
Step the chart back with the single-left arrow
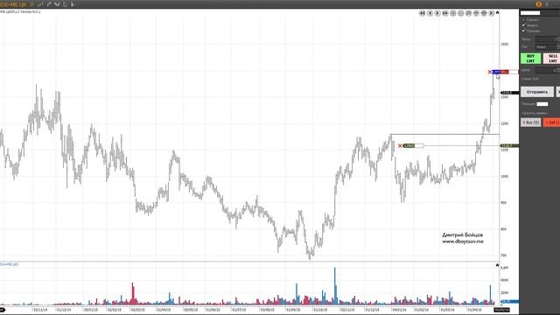pos(430,13)
